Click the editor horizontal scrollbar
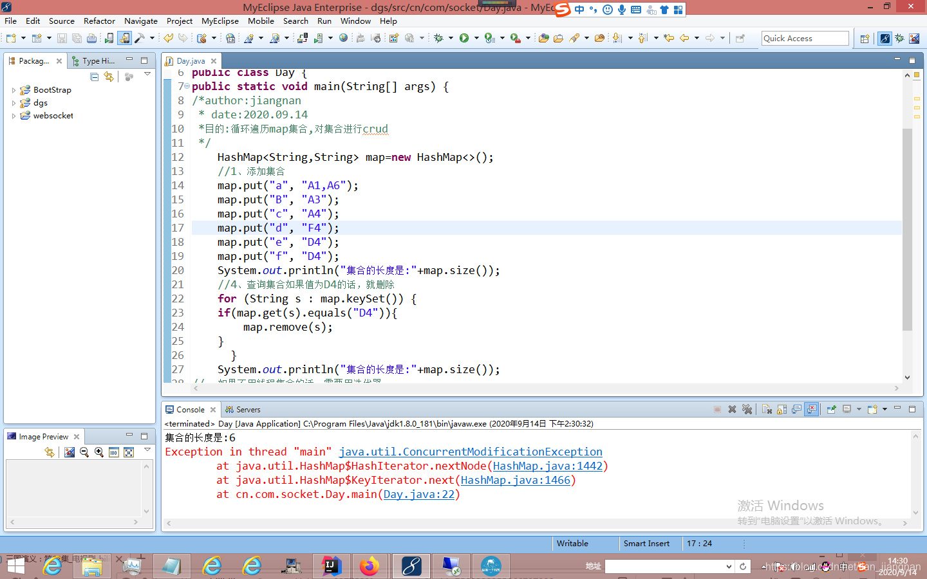The height and width of the screenshot is (579, 927). tap(545, 388)
